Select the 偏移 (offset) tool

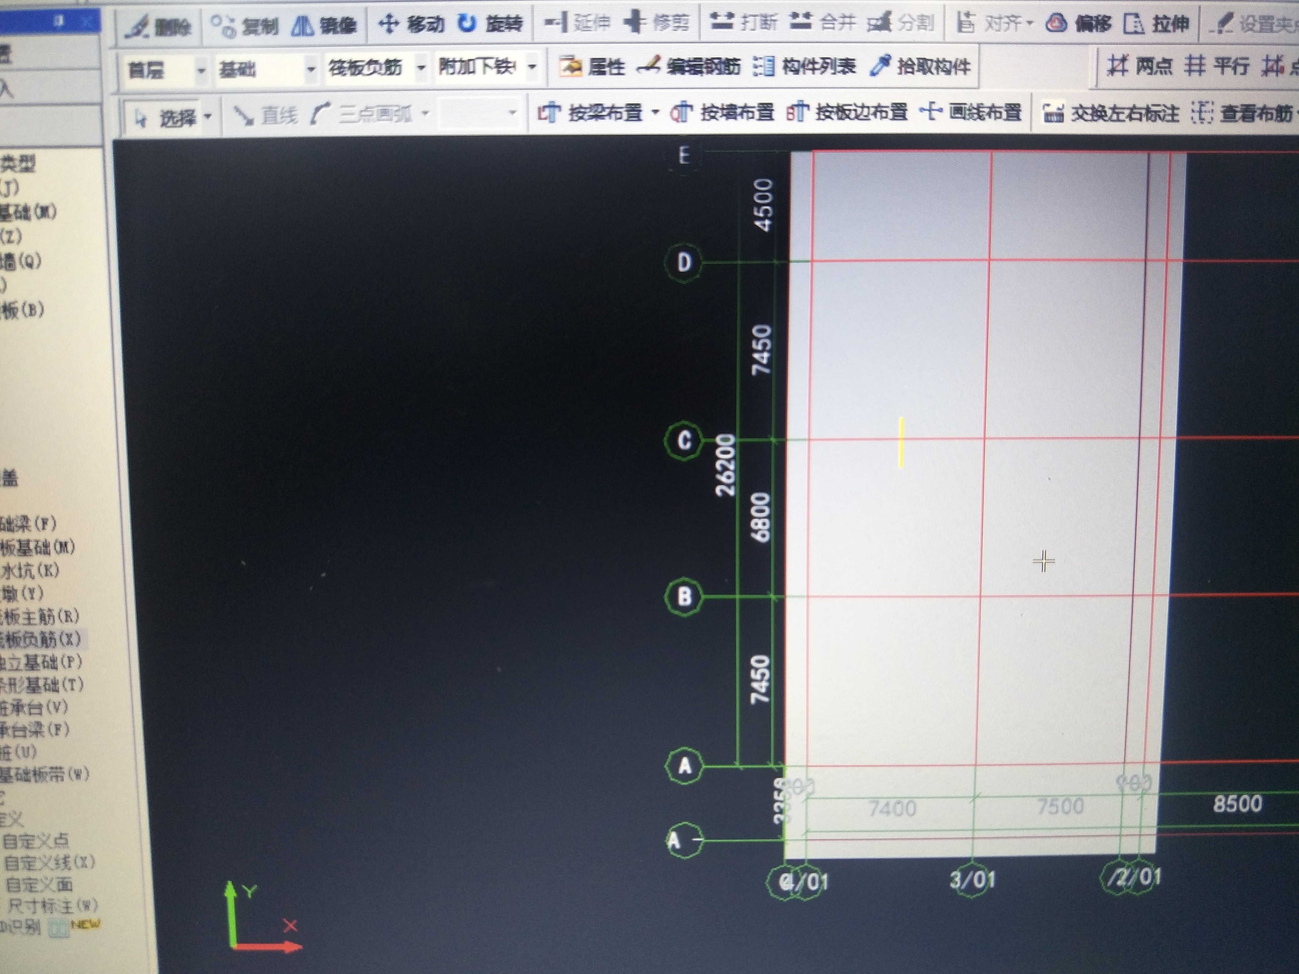(x=1079, y=23)
